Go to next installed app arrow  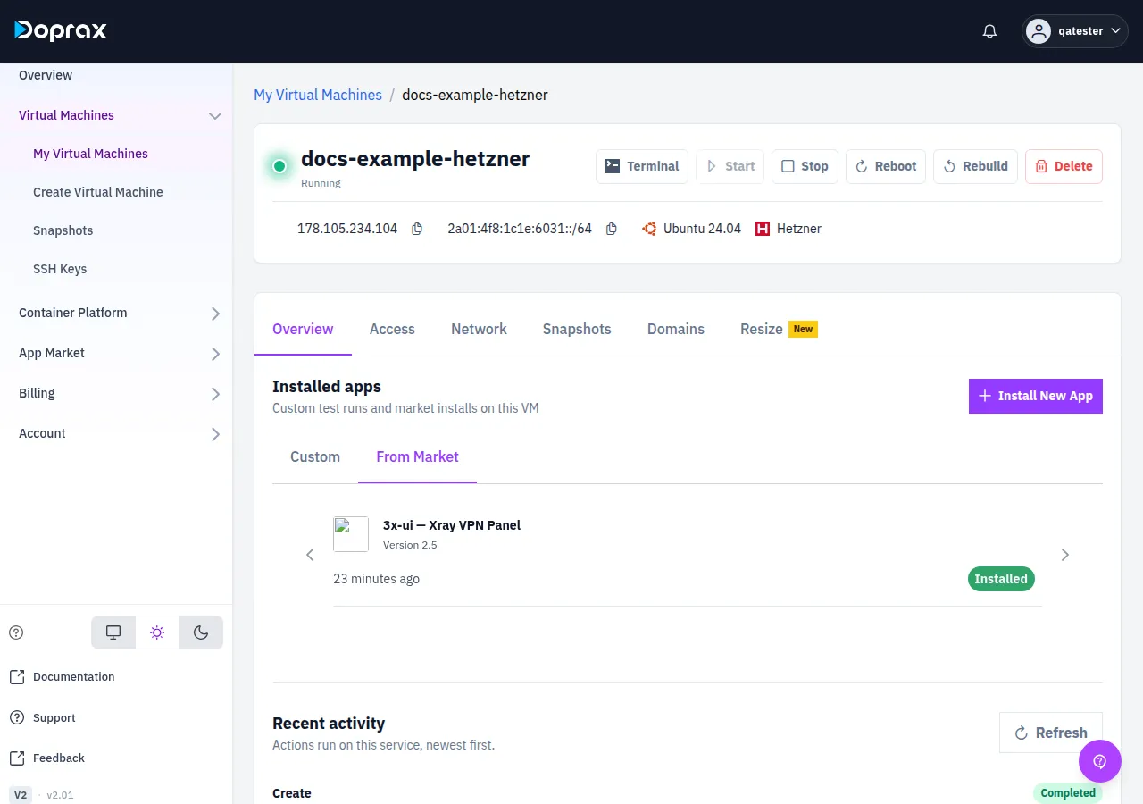(x=1064, y=555)
